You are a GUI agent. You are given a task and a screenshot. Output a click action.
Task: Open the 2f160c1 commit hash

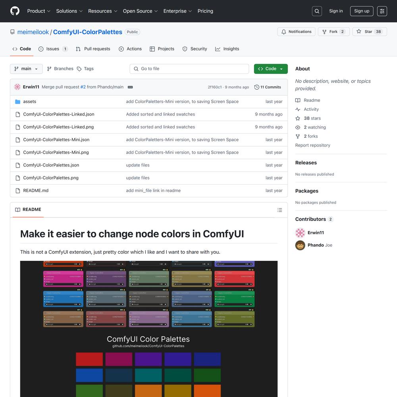tap(215, 87)
